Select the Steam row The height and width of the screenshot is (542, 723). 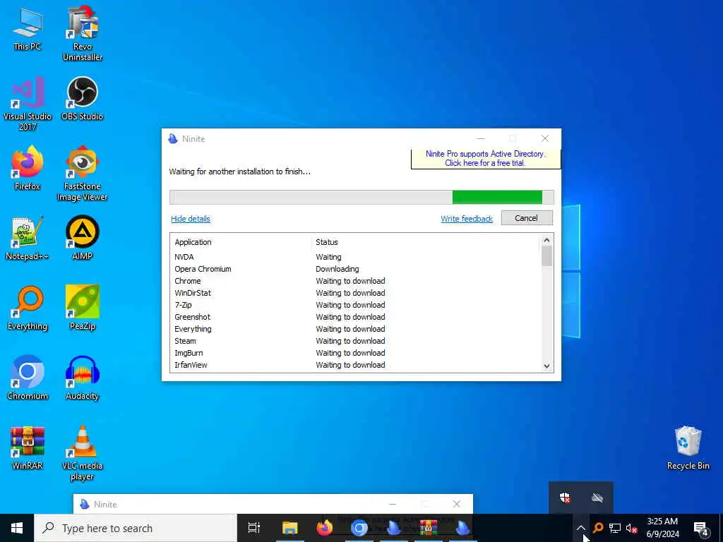pyautogui.click(x=355, y=341)
